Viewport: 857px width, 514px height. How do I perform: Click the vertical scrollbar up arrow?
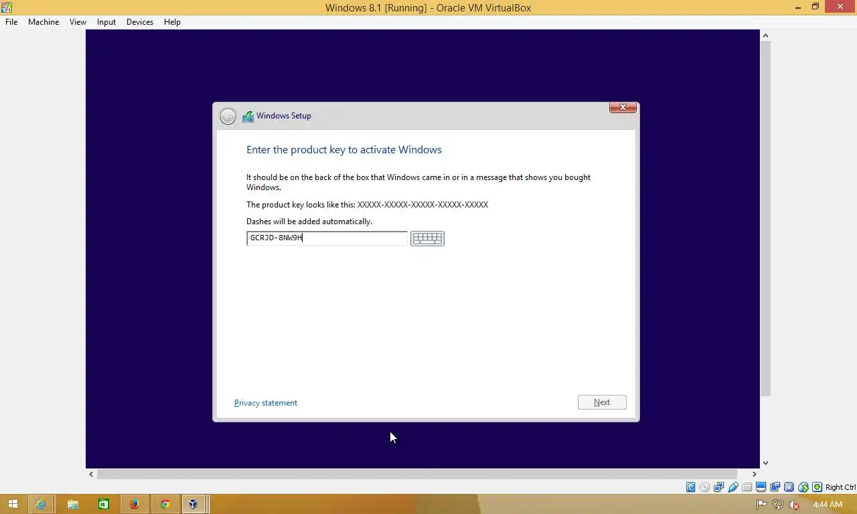pos(765,35)
